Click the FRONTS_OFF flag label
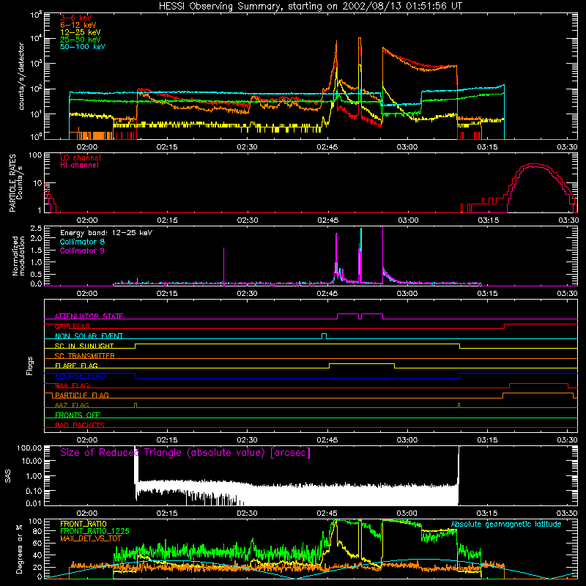Viewport: 586px width, 586px height. click(78, 415)
